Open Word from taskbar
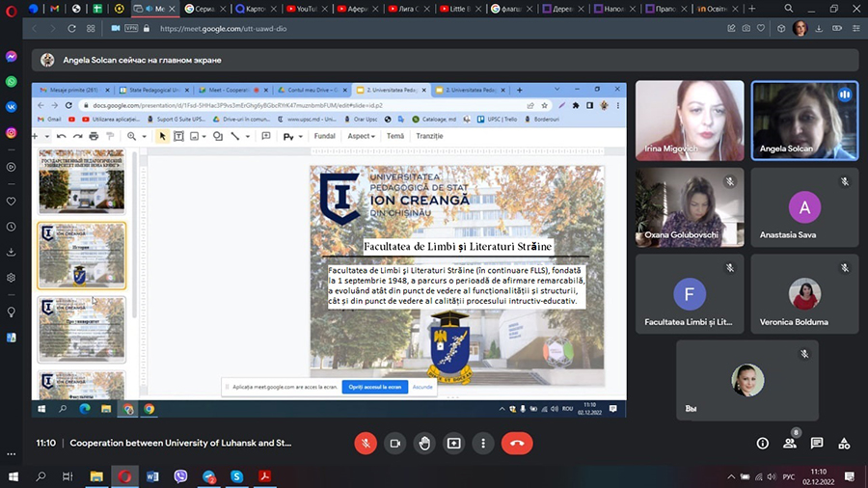868x488 pixels. coord(152,476)
